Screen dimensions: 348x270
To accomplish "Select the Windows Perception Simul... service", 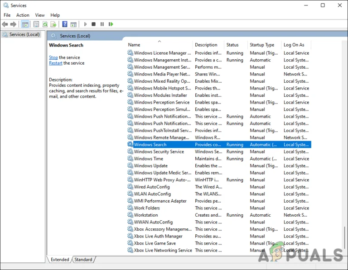I will coord(219,109).
